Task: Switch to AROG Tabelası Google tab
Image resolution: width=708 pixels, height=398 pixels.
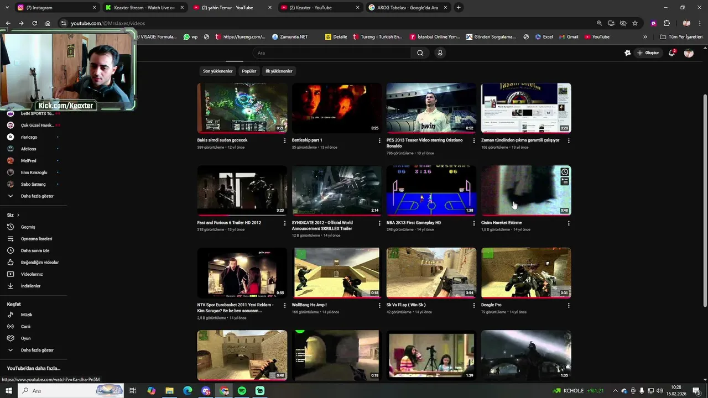Action: [x=408, y=8]
